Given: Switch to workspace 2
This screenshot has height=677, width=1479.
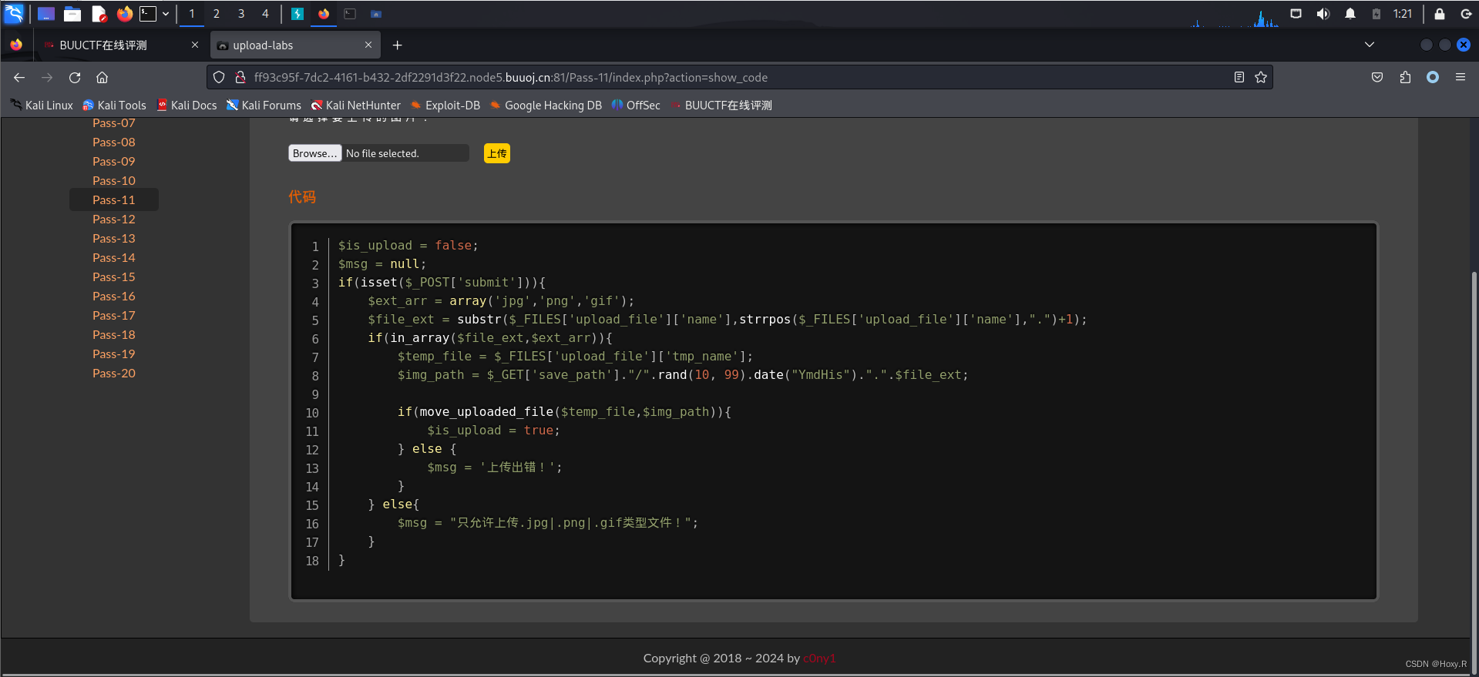Looking at the screenshot, I should click(217, 14).
